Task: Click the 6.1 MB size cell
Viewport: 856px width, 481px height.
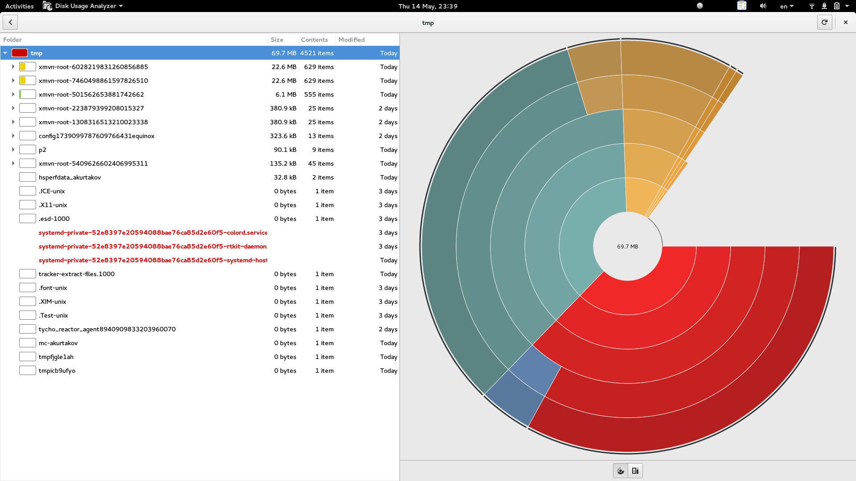Action: [x=286, y=94]
